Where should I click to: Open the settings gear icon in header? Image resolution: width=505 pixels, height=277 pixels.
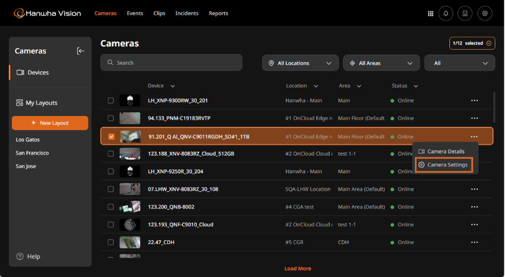[485, 13]
